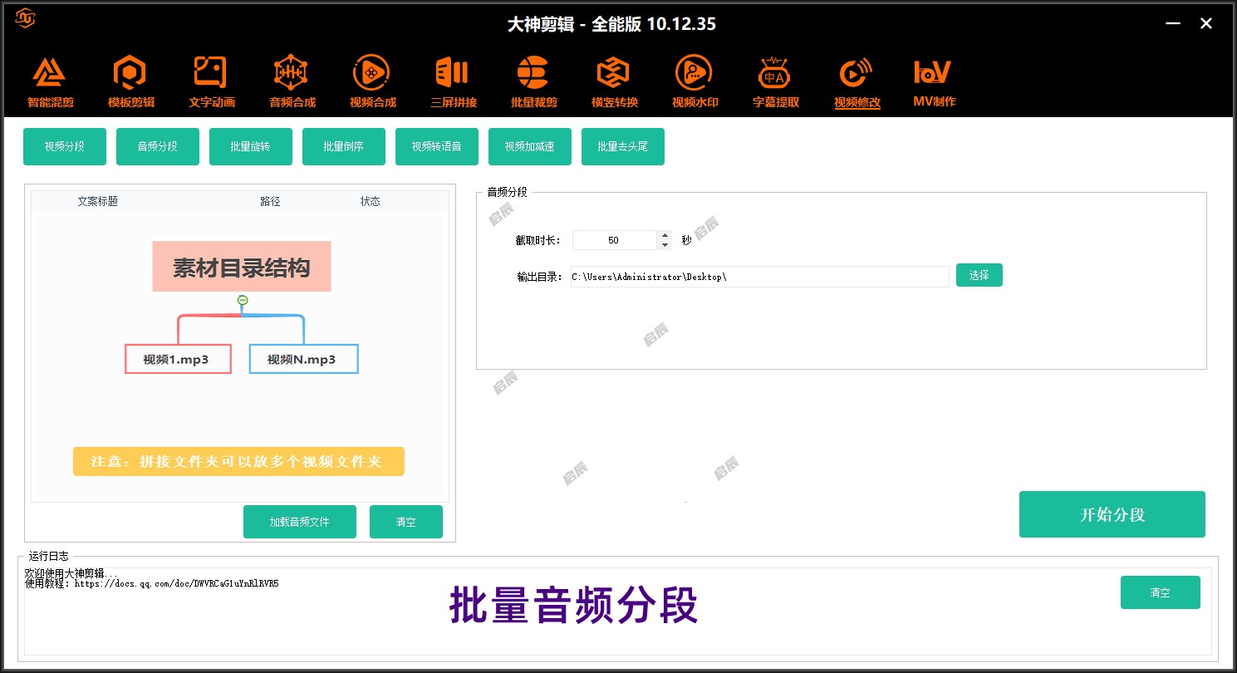Switch to 视频加减速 tab
The height and width of the screenshot is (673, 1237).
coord(530,146)
